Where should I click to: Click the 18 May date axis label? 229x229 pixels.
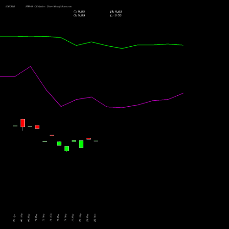tap(65, 218)
